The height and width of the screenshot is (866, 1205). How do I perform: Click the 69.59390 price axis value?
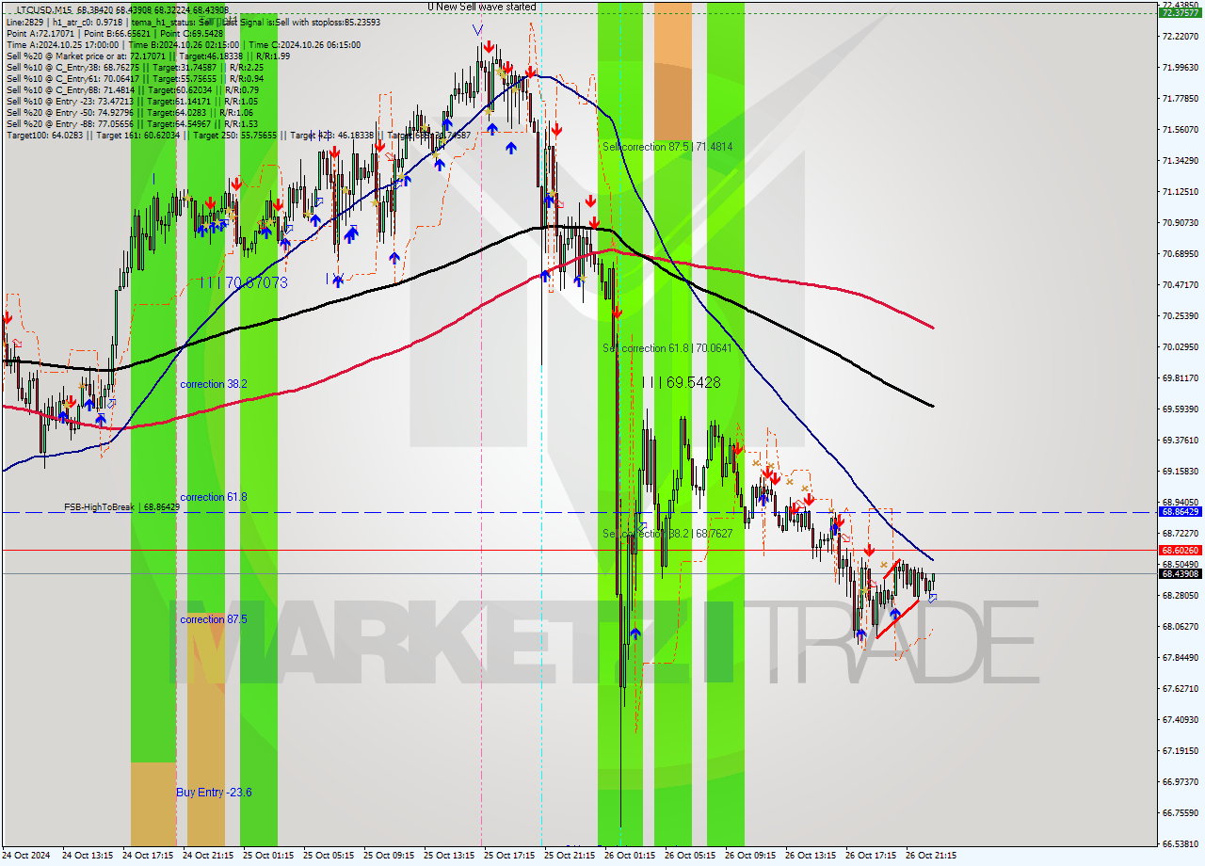[1180, 409]
